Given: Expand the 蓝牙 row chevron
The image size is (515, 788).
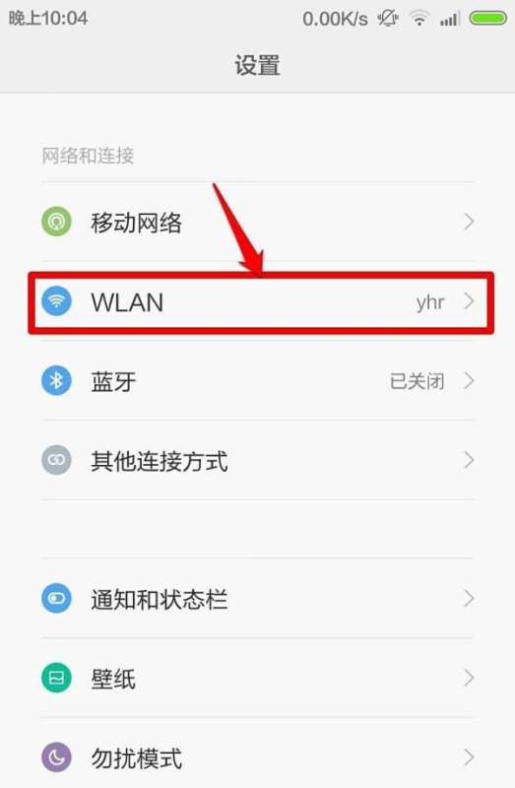Looking at the screenshot, I should click(x=469, y=381).
